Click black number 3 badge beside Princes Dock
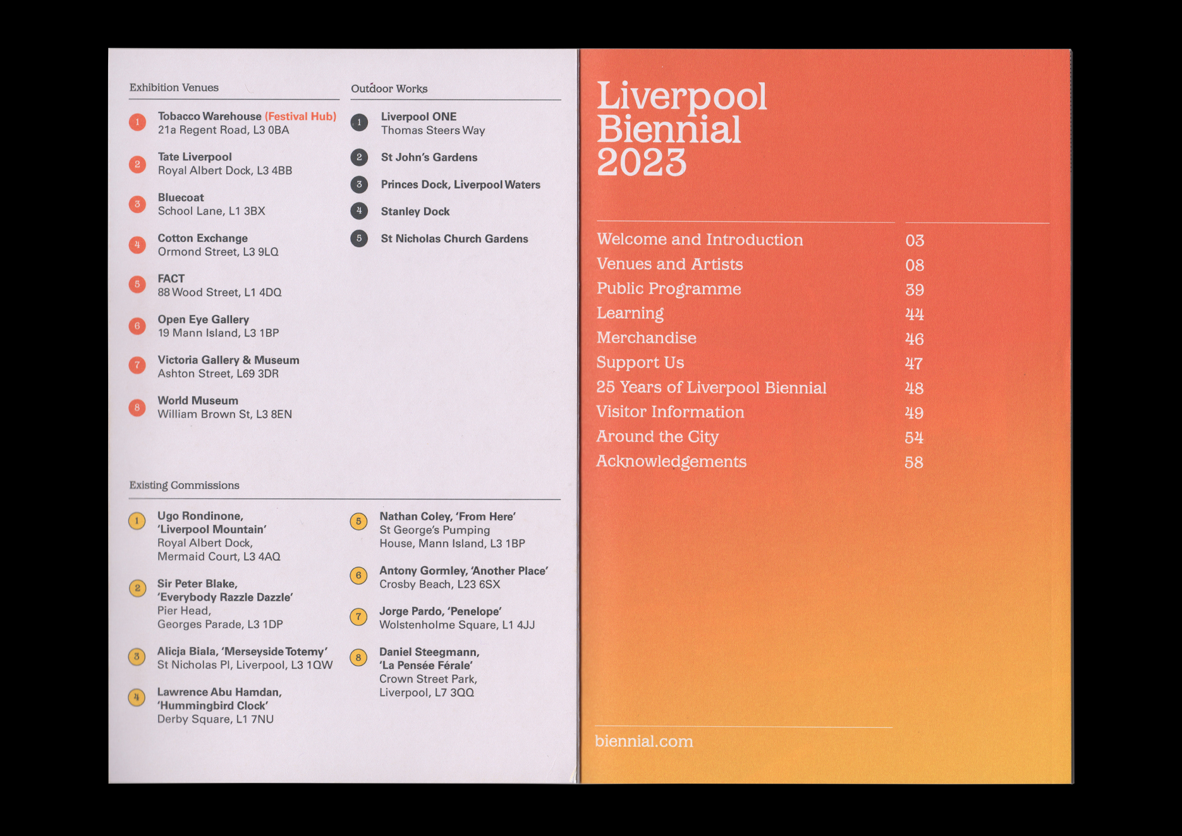 coord(359,184)
